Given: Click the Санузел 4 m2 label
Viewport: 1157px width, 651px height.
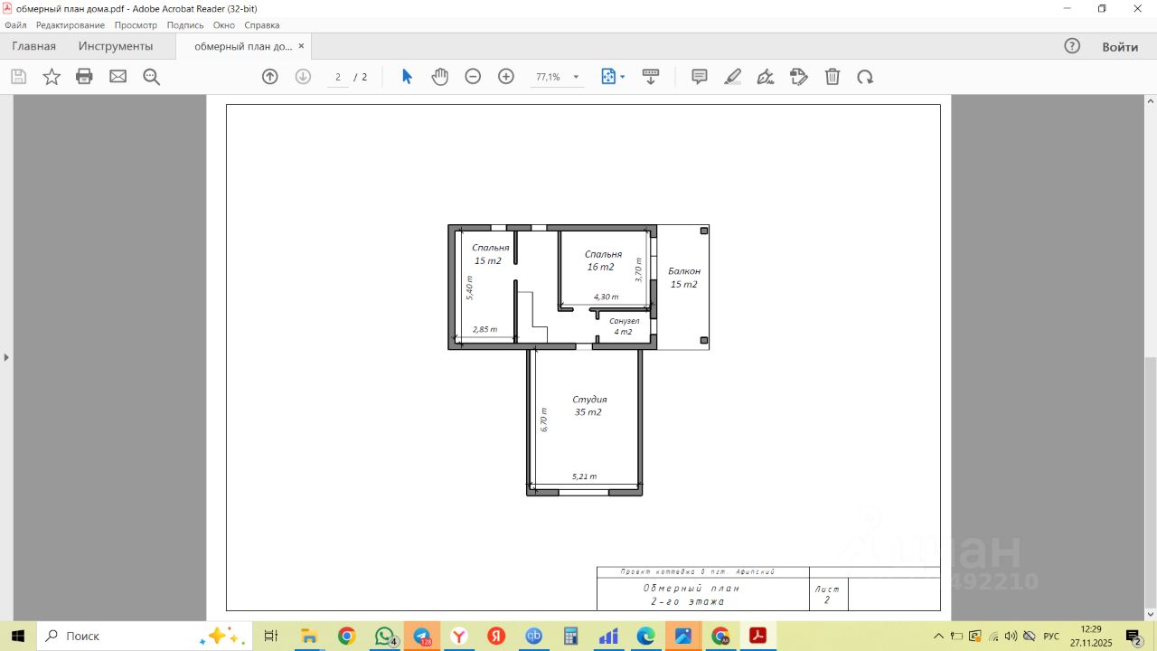Looking at the screenshot, I should point(624,326).
